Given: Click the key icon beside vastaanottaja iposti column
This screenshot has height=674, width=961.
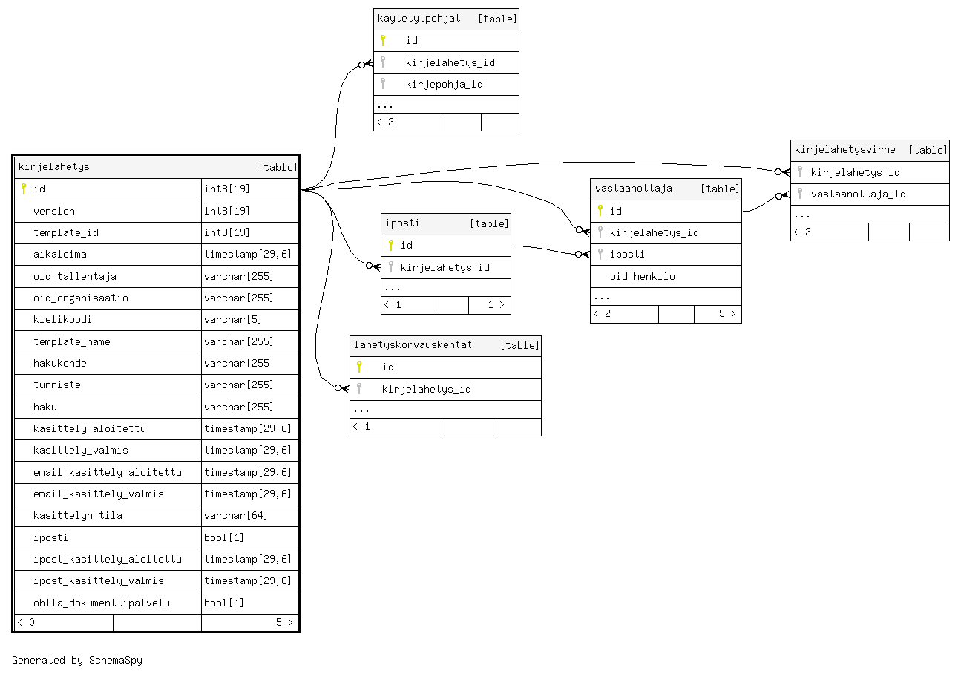Looking at the screenshot, I should coord(600,254).
